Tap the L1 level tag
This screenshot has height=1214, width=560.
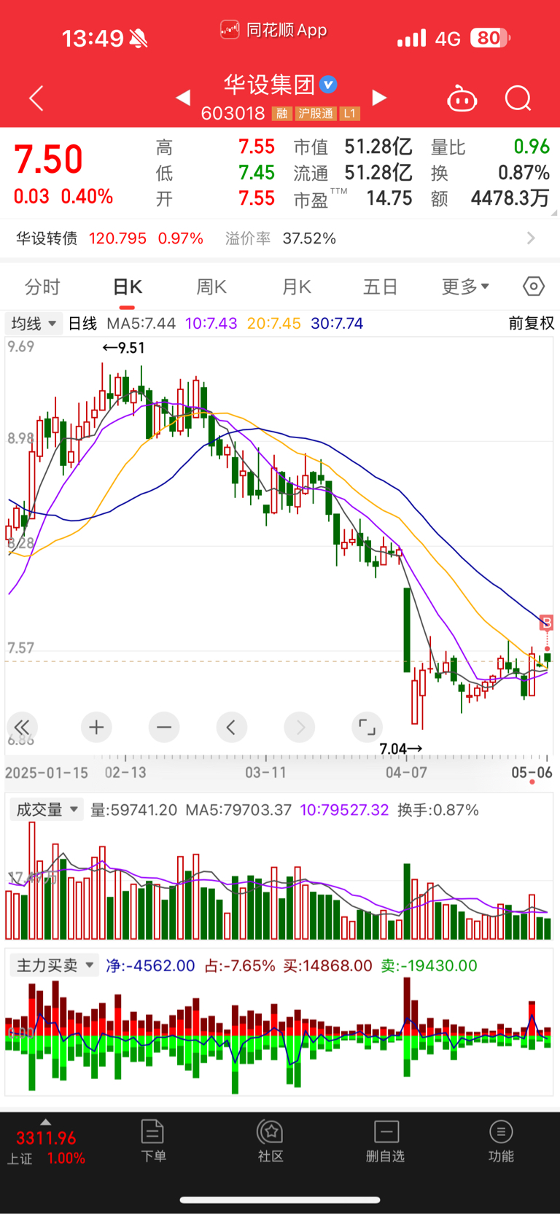point(350,114)
